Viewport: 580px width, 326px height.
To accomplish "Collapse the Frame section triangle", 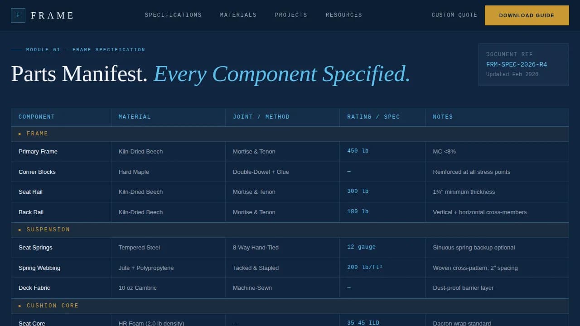I will 20,134.
